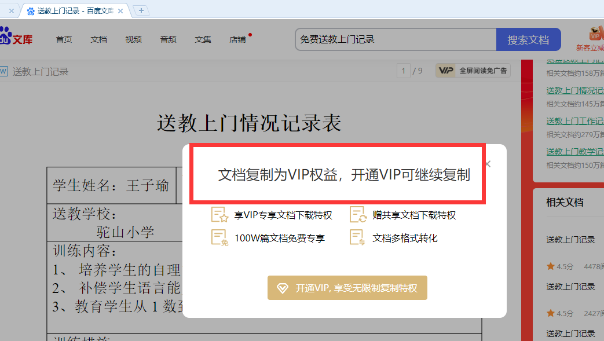
Task: Click the 4.5分 star rating
Action: click(x=560, y=266)
